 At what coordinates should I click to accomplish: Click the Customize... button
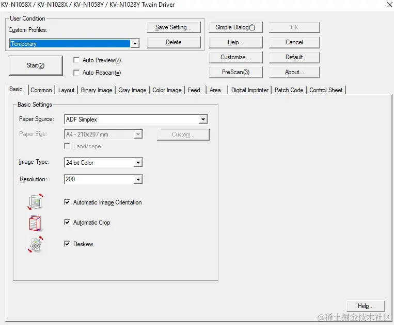235,57
